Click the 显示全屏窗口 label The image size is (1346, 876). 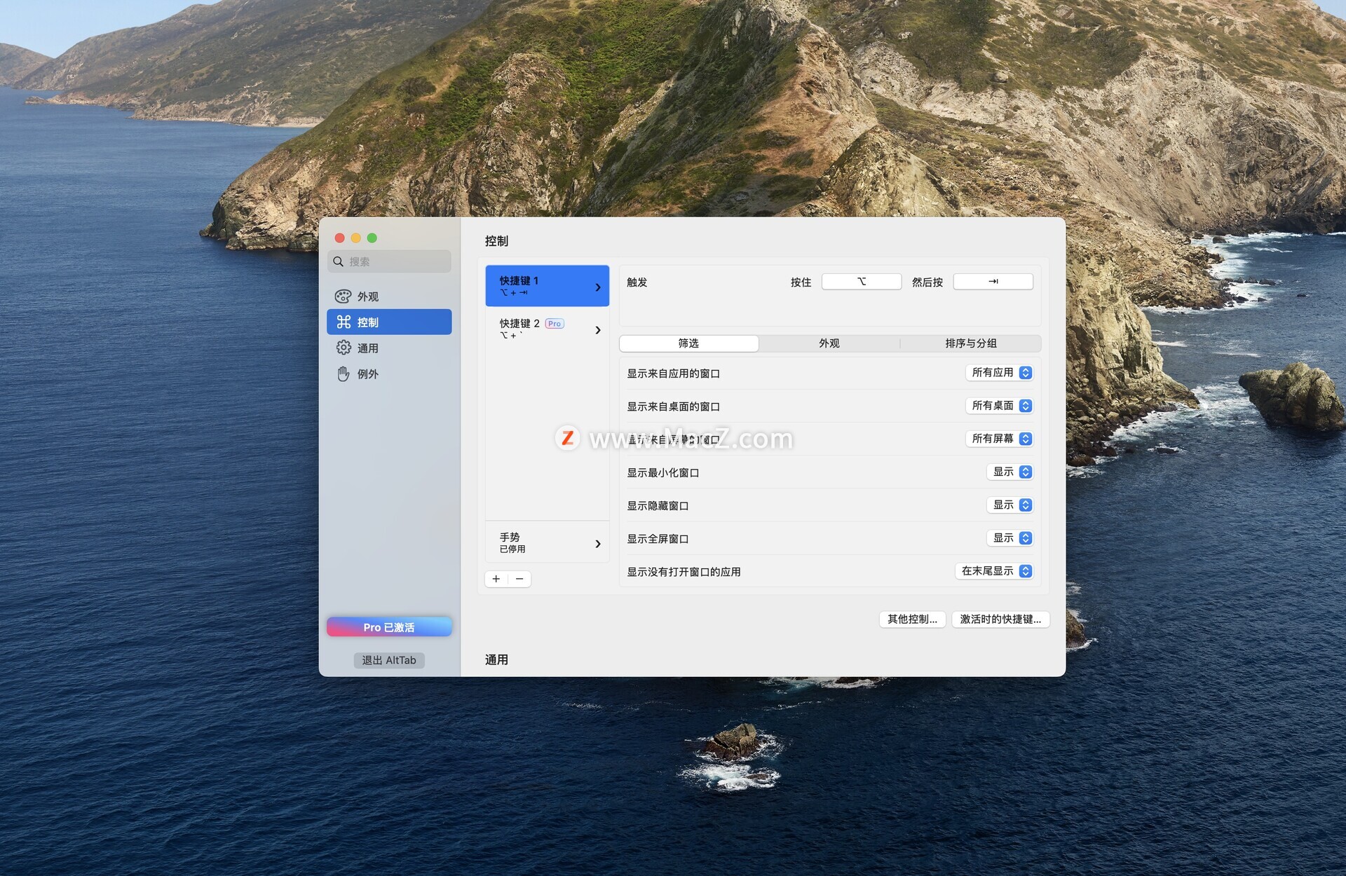[x=658, y=538]
